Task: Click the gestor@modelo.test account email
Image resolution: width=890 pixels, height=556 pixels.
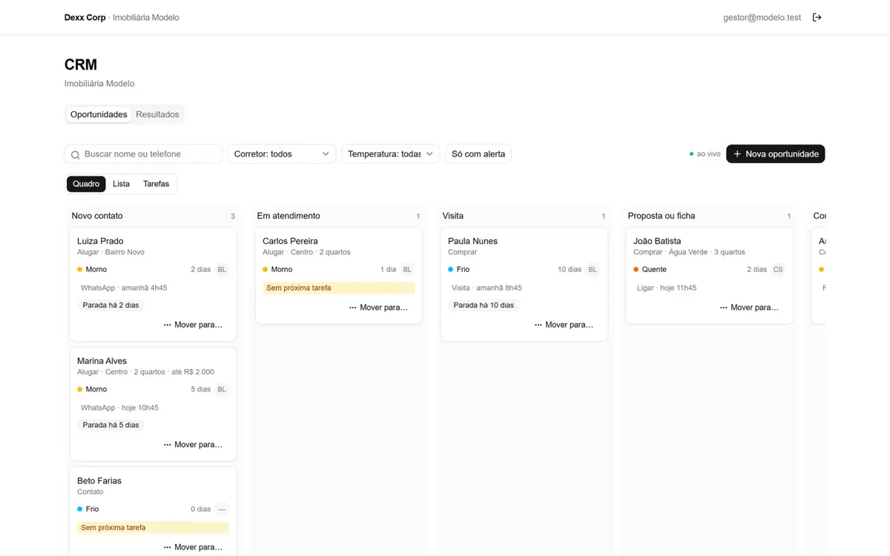Action: (x=762, y=17)
